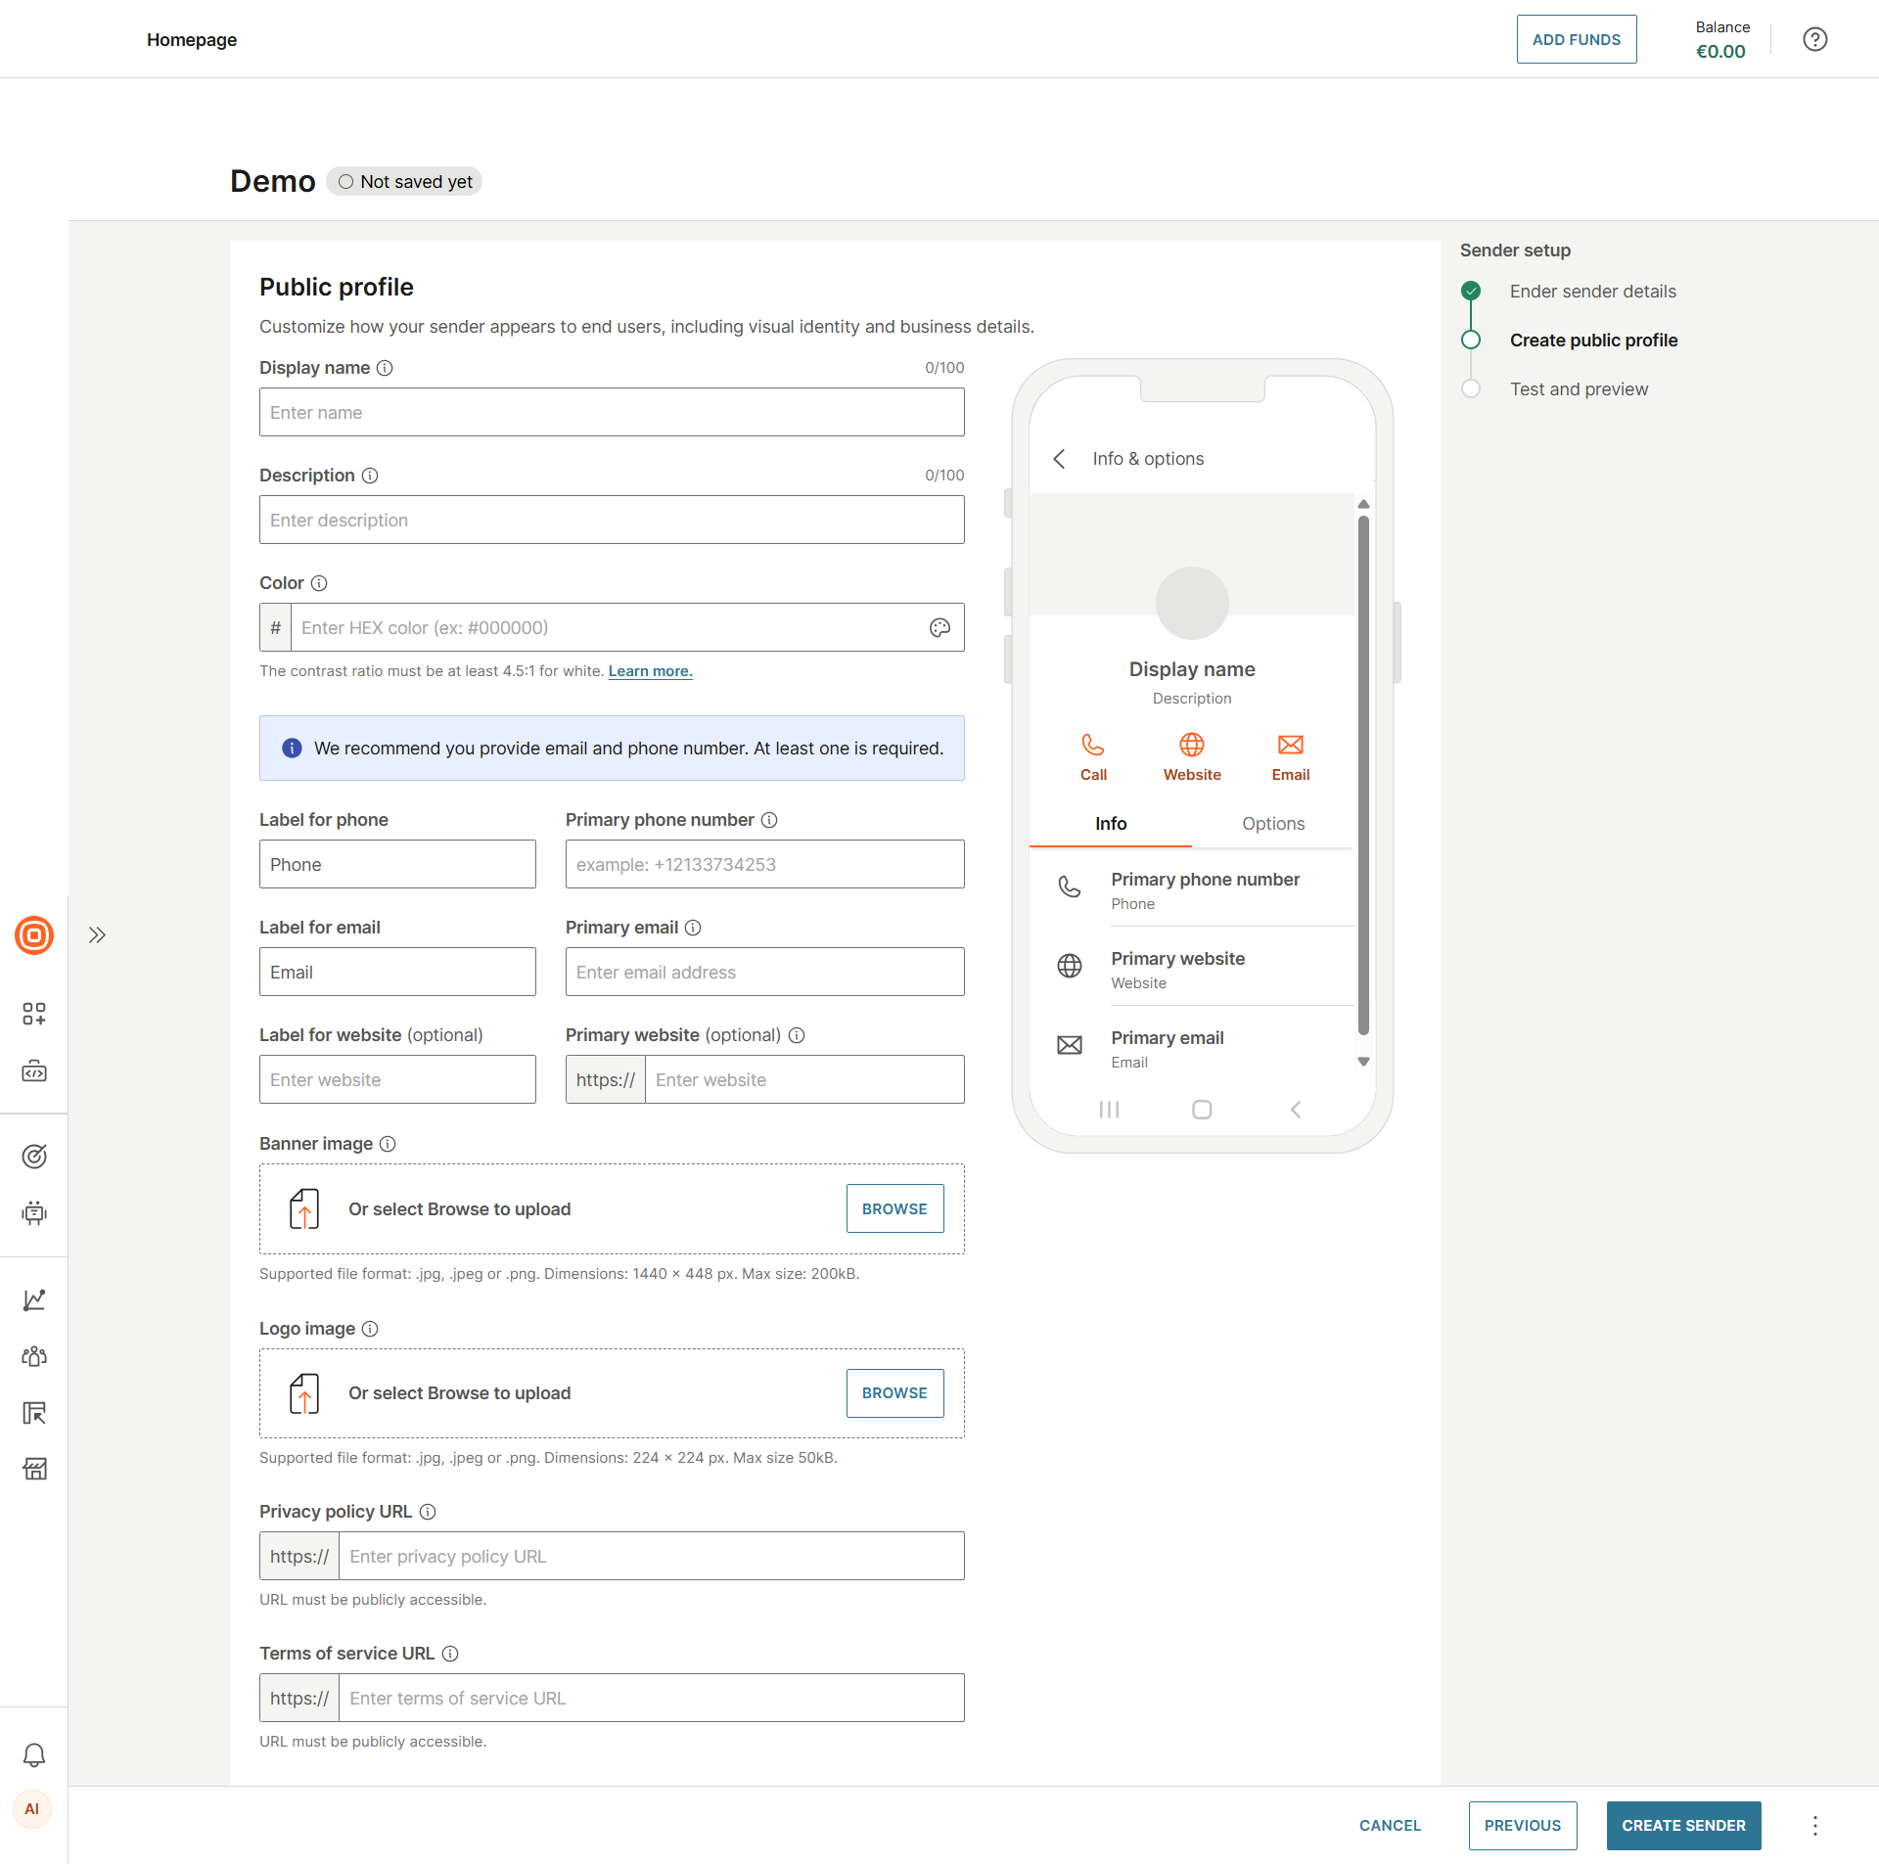Select the Info tab in the phone preview
Screen dimensions: 1879x1864
click(x=1110, y=823)
